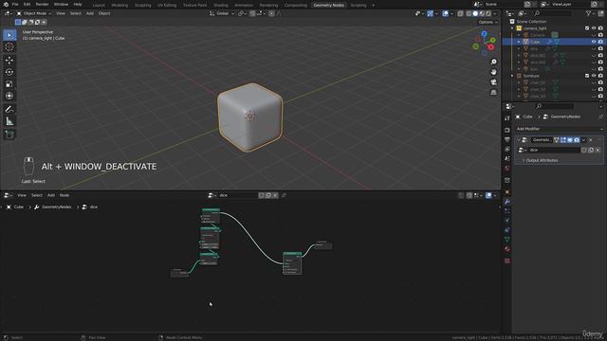The image size is (607, 341).
Task: Click the Z axis on navigation gizmo
Action: (x=484, y=34)
